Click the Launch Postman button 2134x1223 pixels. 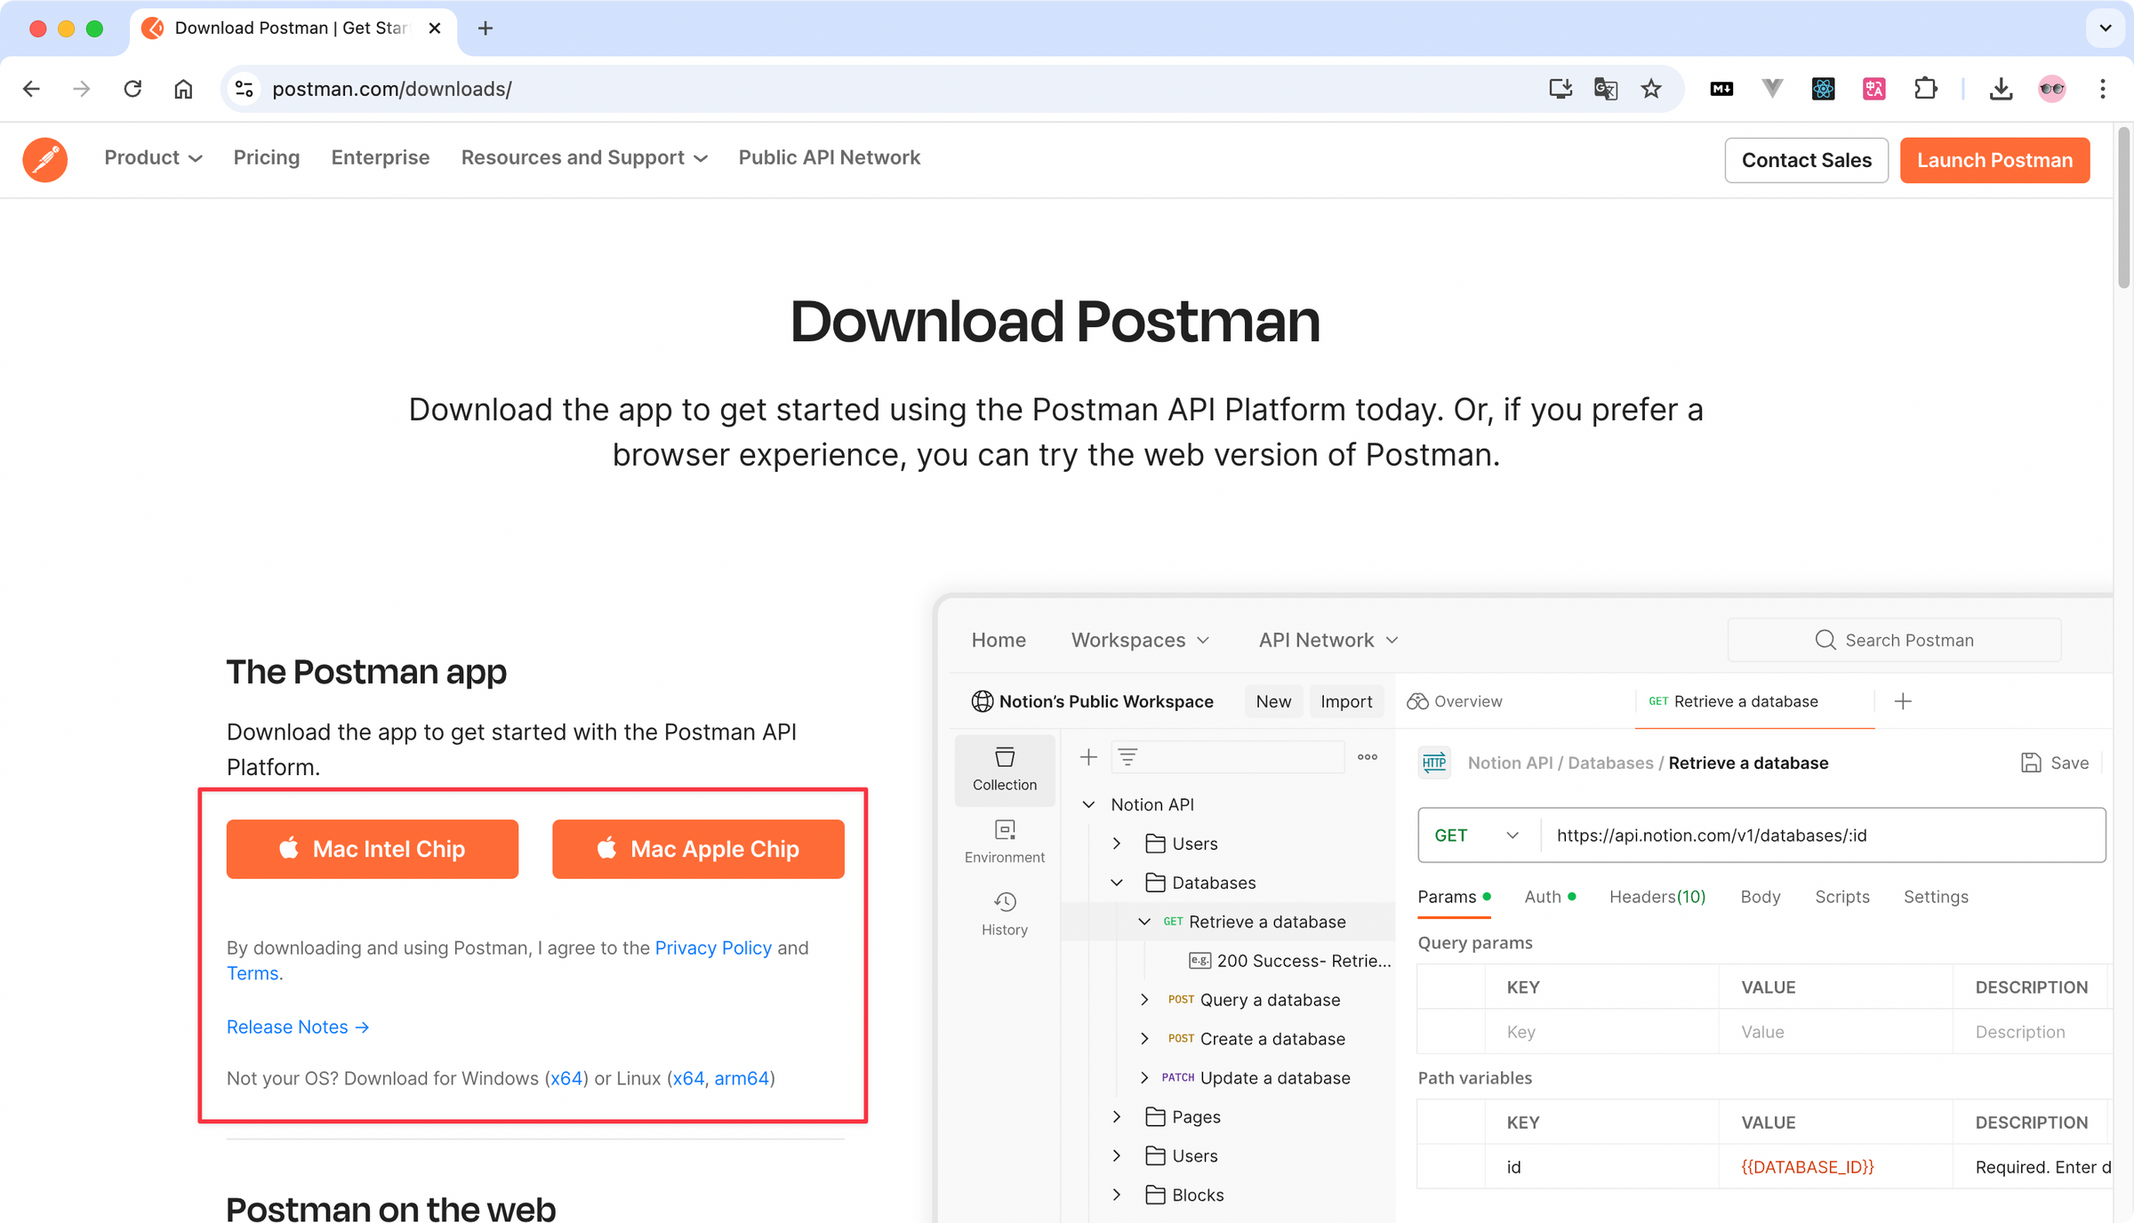[1994, 160]
